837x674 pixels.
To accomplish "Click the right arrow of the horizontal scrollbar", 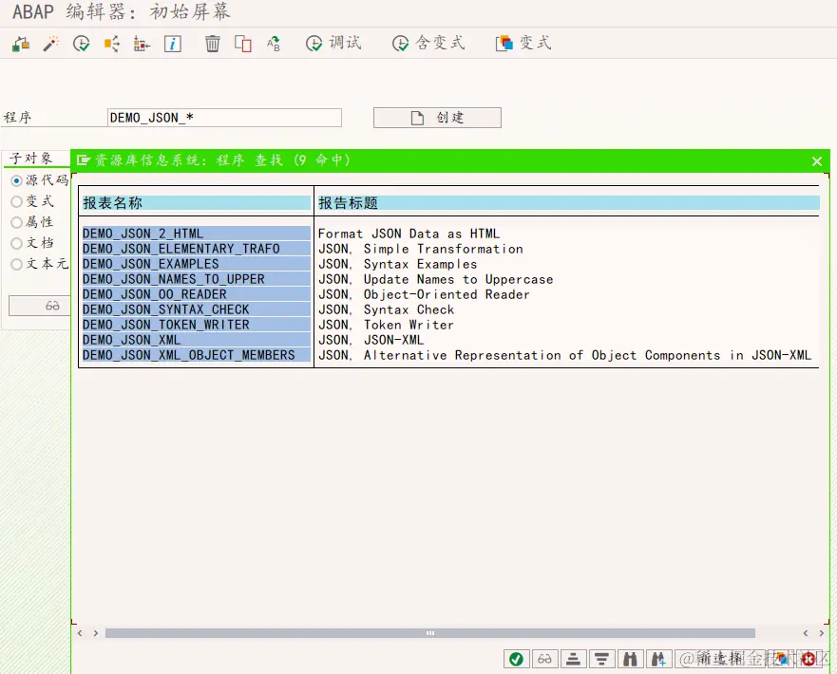I will (821, 632).
